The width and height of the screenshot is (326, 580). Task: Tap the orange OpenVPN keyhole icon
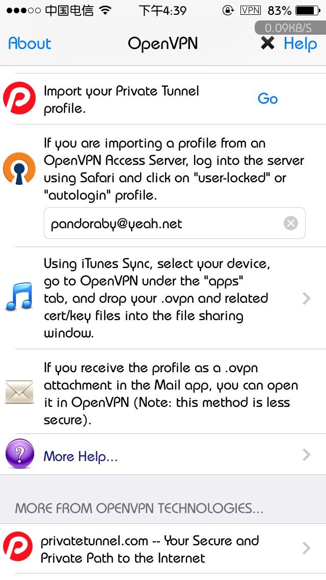19,169
